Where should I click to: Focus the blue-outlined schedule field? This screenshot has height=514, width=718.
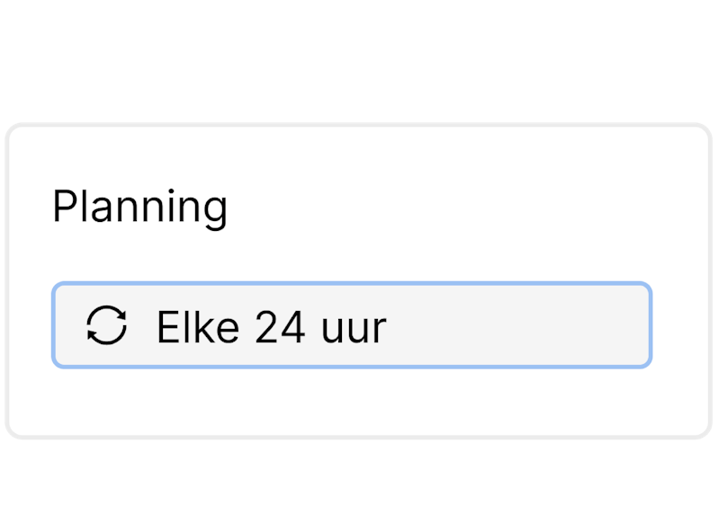click(351, 325)
